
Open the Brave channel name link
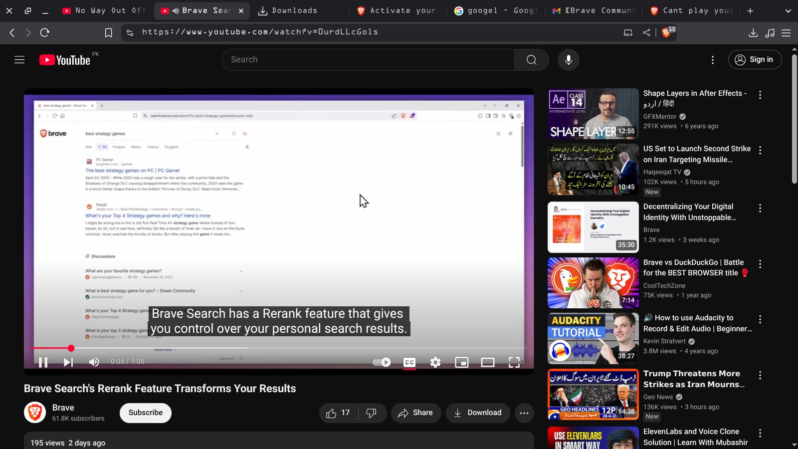pos(63,408)
